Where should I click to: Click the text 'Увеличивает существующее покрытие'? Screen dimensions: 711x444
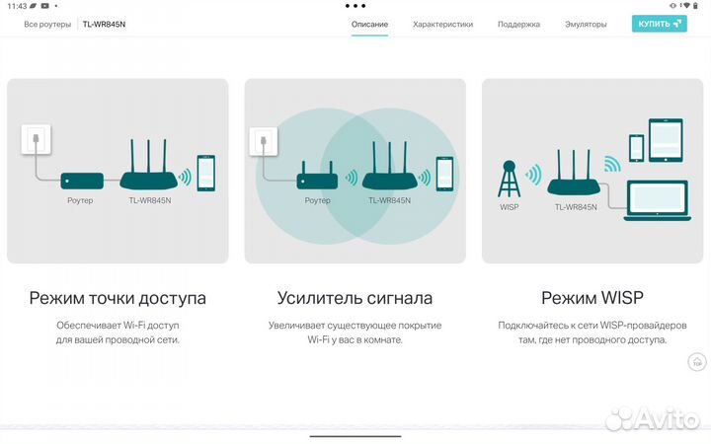[x=355, y=326]
